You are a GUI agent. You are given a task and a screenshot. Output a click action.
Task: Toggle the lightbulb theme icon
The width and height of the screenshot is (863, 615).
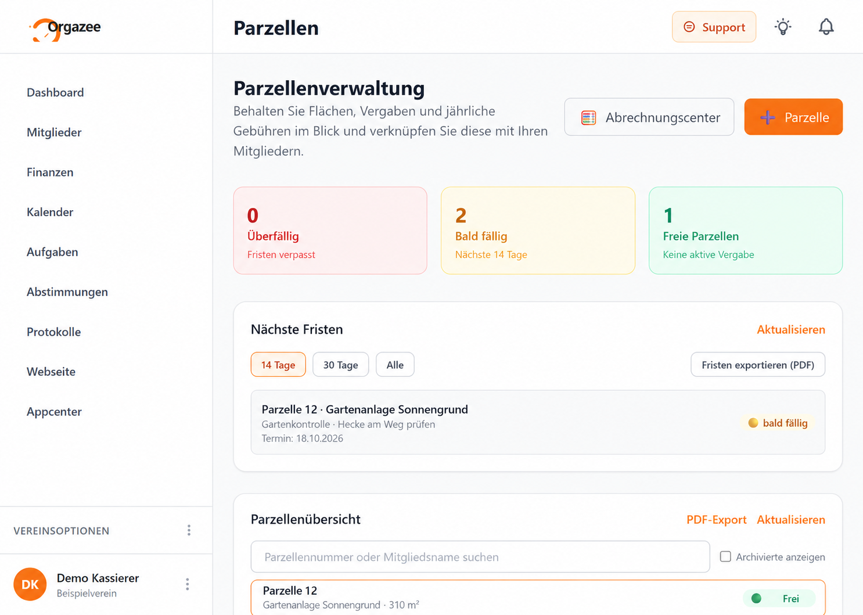[x=783, y=27]
